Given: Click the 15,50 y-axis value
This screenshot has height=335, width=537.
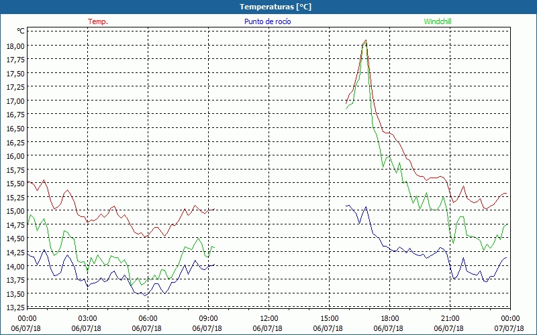Looking at the screenshot, I should [15, 183].
